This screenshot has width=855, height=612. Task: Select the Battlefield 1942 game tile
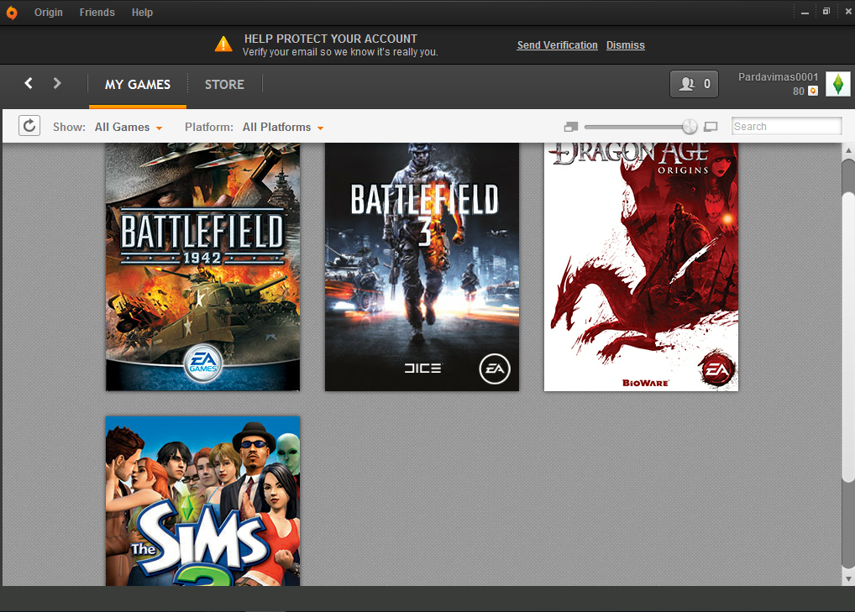pos(203,267)
